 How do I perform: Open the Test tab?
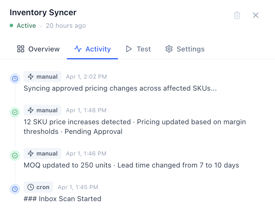[x=138, y=49]
